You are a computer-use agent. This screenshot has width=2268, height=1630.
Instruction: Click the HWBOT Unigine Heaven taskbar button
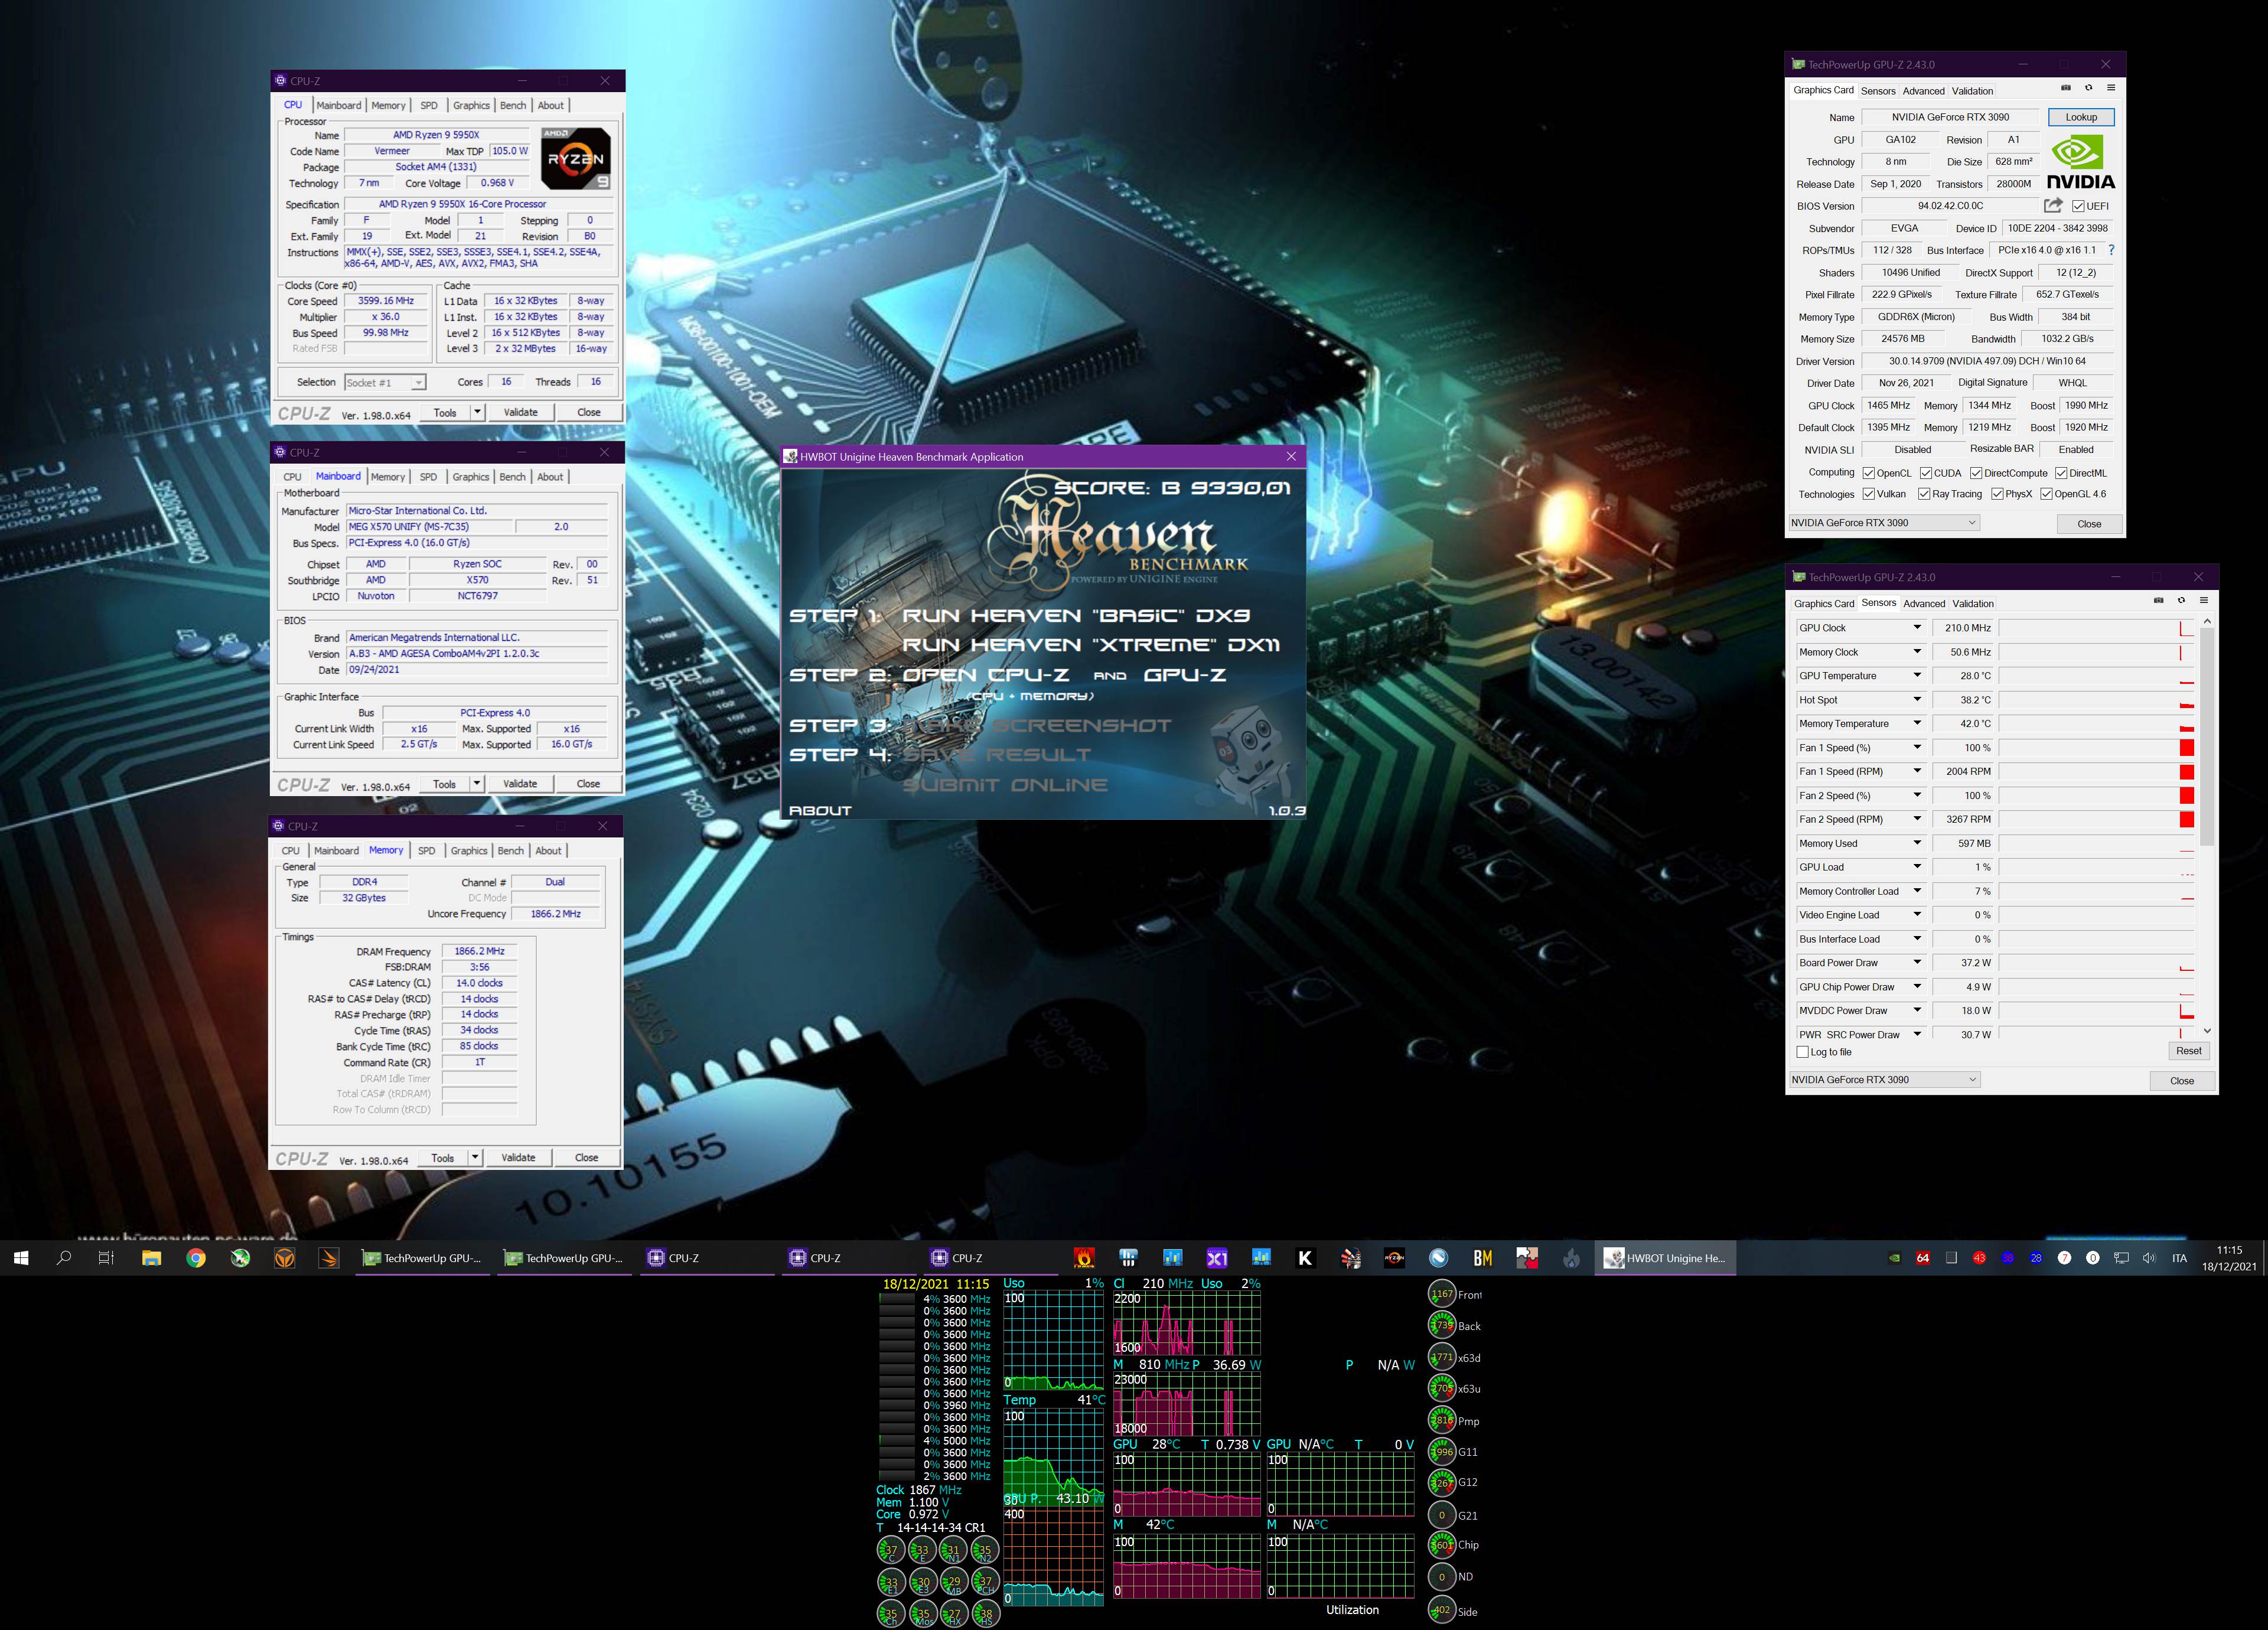click(1665, 1258)
